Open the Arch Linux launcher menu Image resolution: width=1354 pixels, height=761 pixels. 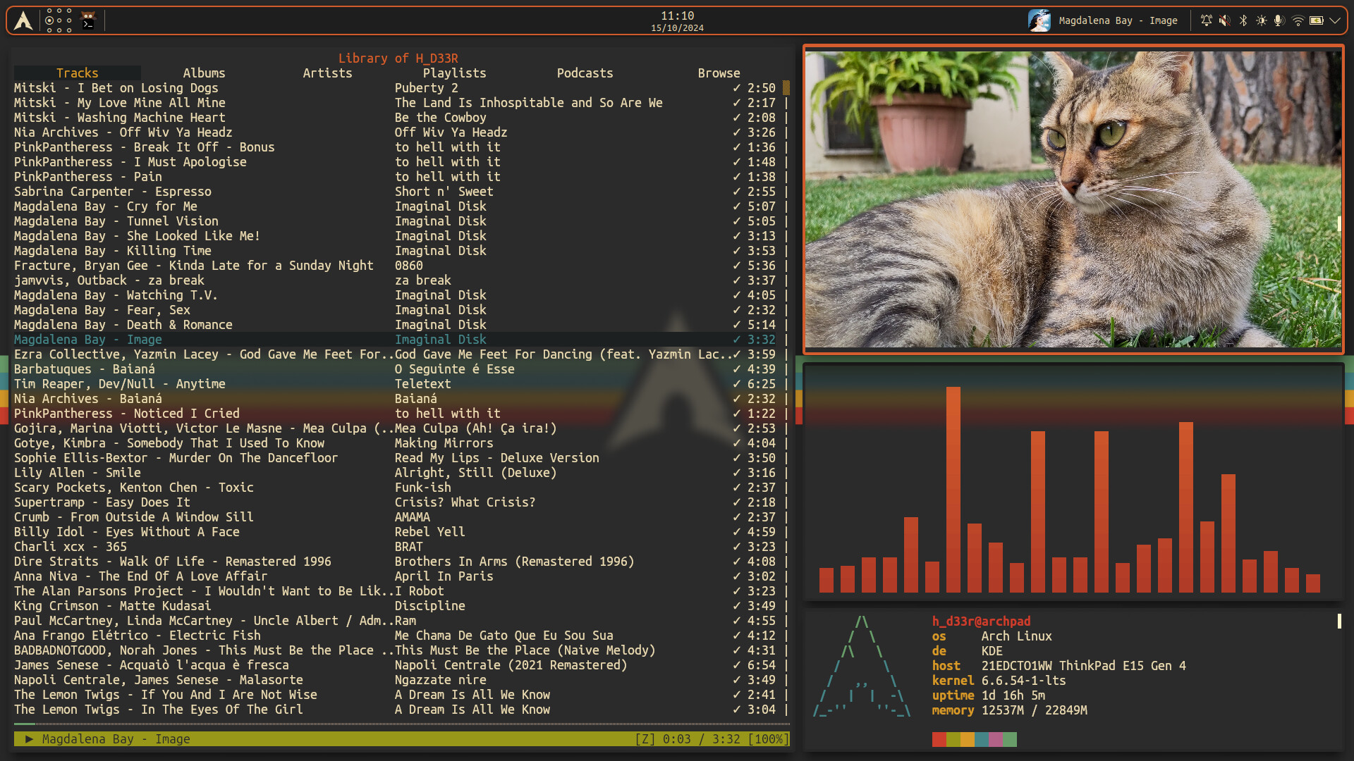pyautogui.click(x=23, y=20)
